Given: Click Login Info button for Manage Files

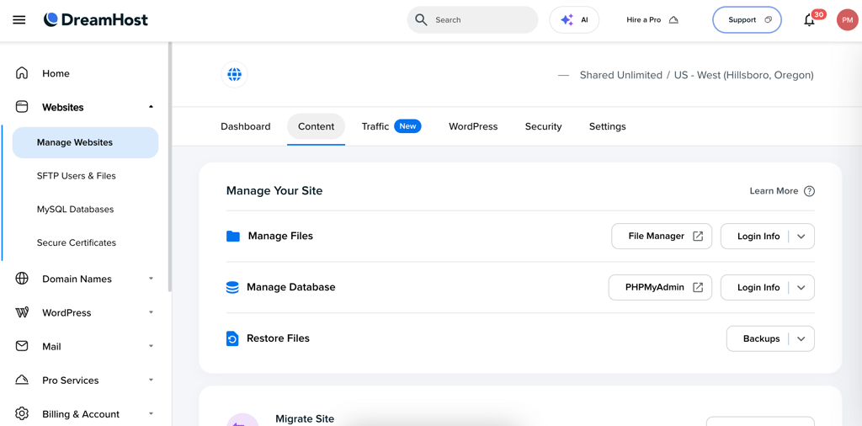Looking at the screenshot, I should 758,237.
